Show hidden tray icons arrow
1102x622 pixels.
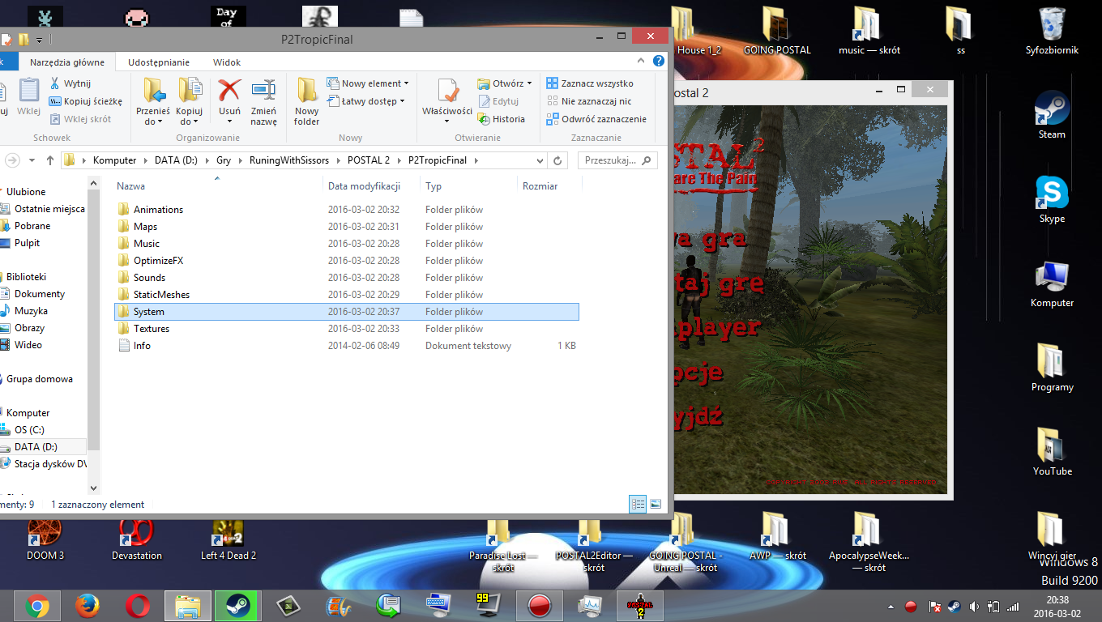click(x=892, y=606)
